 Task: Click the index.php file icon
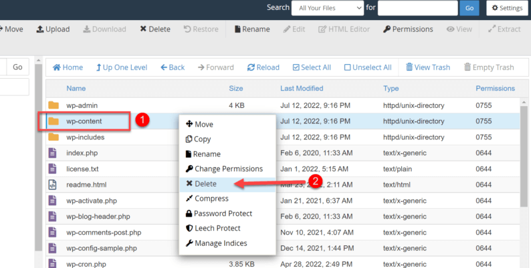[52, 153]
